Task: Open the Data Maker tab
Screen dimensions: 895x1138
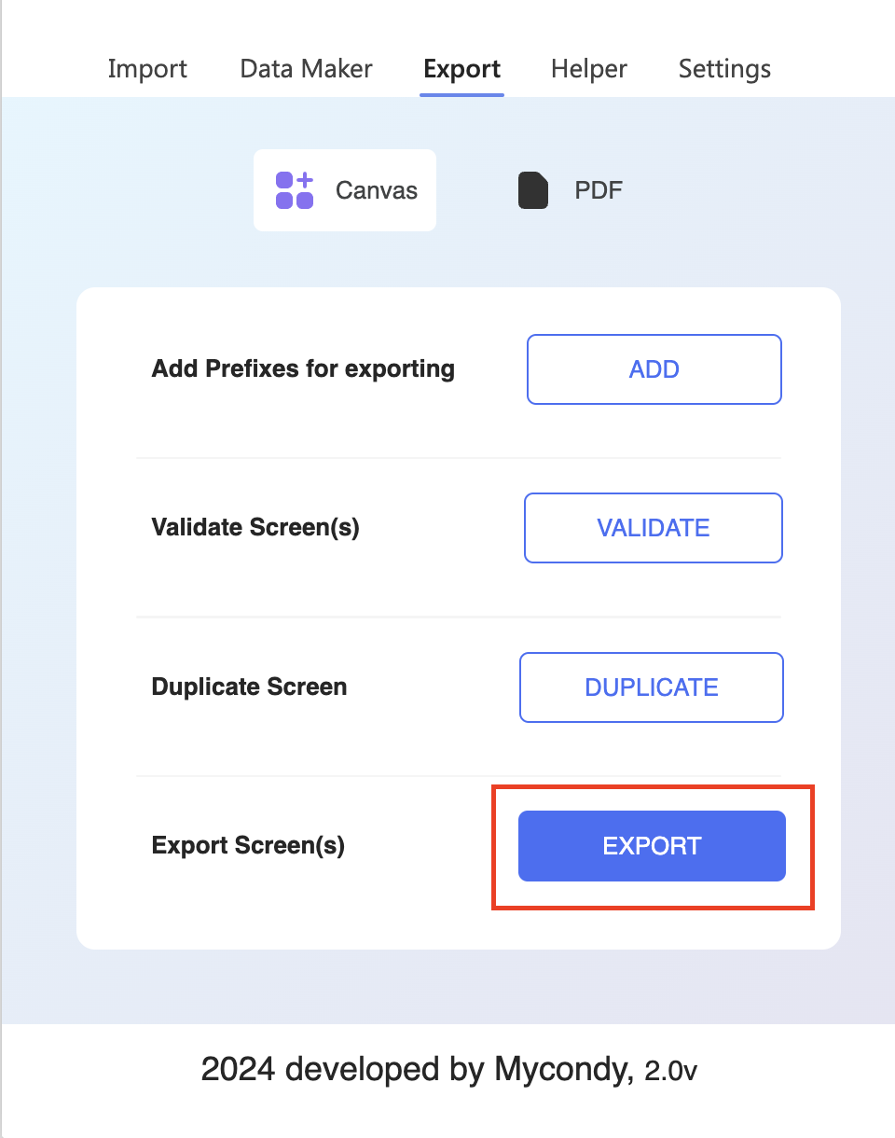Action: (x=306, y=69)
